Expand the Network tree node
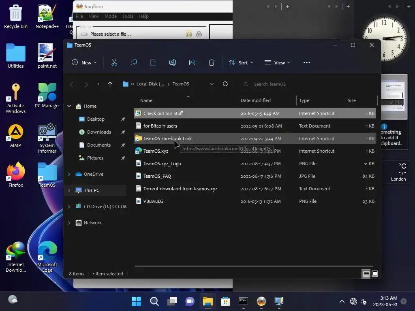This screenshot has width=415, height=311. (x=69, y=223)
